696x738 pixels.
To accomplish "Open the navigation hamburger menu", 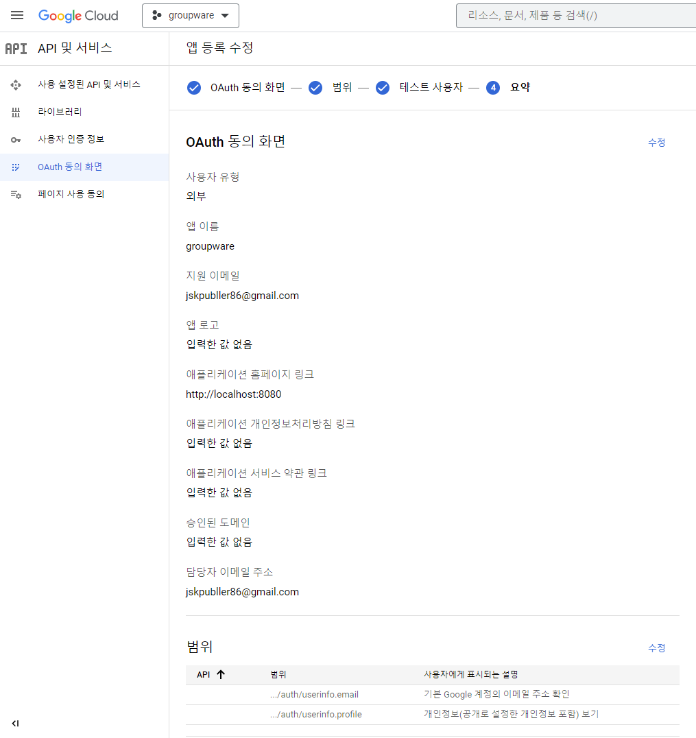I will tap(17, 15).
